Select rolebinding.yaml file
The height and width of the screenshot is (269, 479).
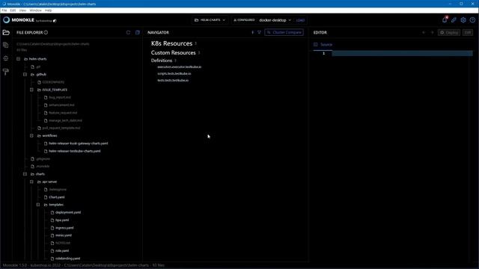tap(68, 259)
